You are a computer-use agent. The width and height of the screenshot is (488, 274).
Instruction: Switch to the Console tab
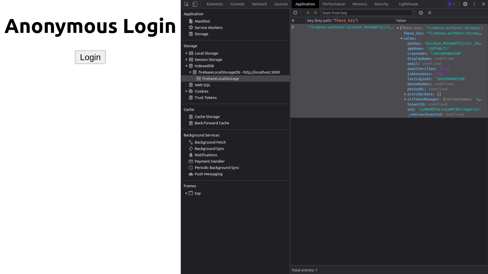[237, 4]
